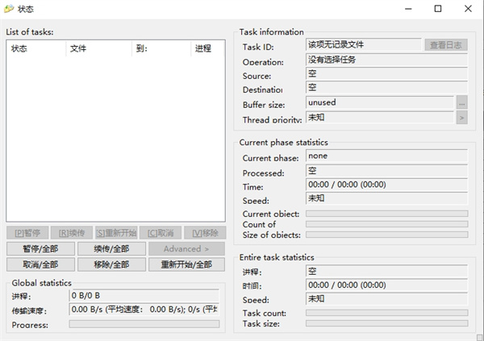Remove all tasks with 移除/全部
The width and height of the screenshot is (484, 341).
pyautogui.click(x=111, y=264)
